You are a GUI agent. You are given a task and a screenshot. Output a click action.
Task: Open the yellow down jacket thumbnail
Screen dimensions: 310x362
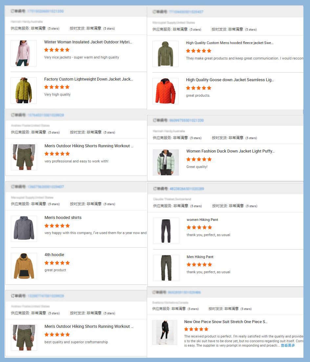point(24,90)
